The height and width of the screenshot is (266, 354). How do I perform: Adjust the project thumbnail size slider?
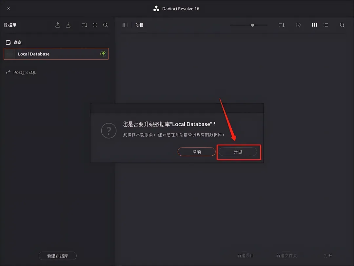252,25
